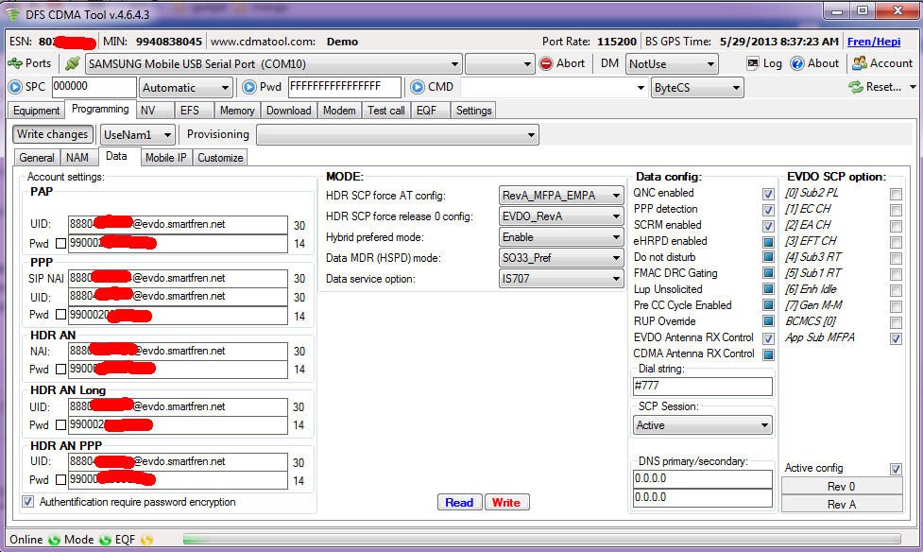Click the Write changes button
The image size is (923, 552).
point(52,134)
